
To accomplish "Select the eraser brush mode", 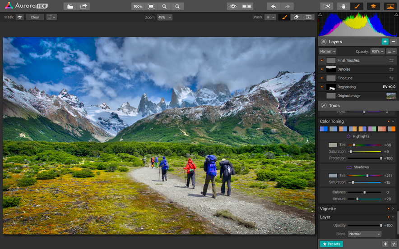I will tap(296, 17).
